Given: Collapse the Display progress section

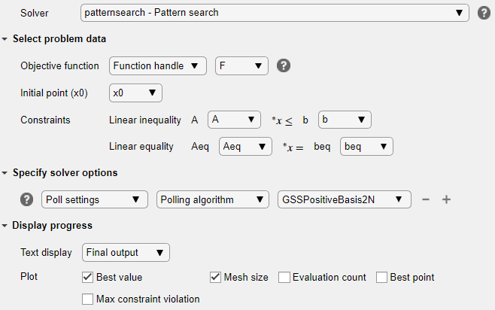Looking at the screenshot, I should (6, 225).
